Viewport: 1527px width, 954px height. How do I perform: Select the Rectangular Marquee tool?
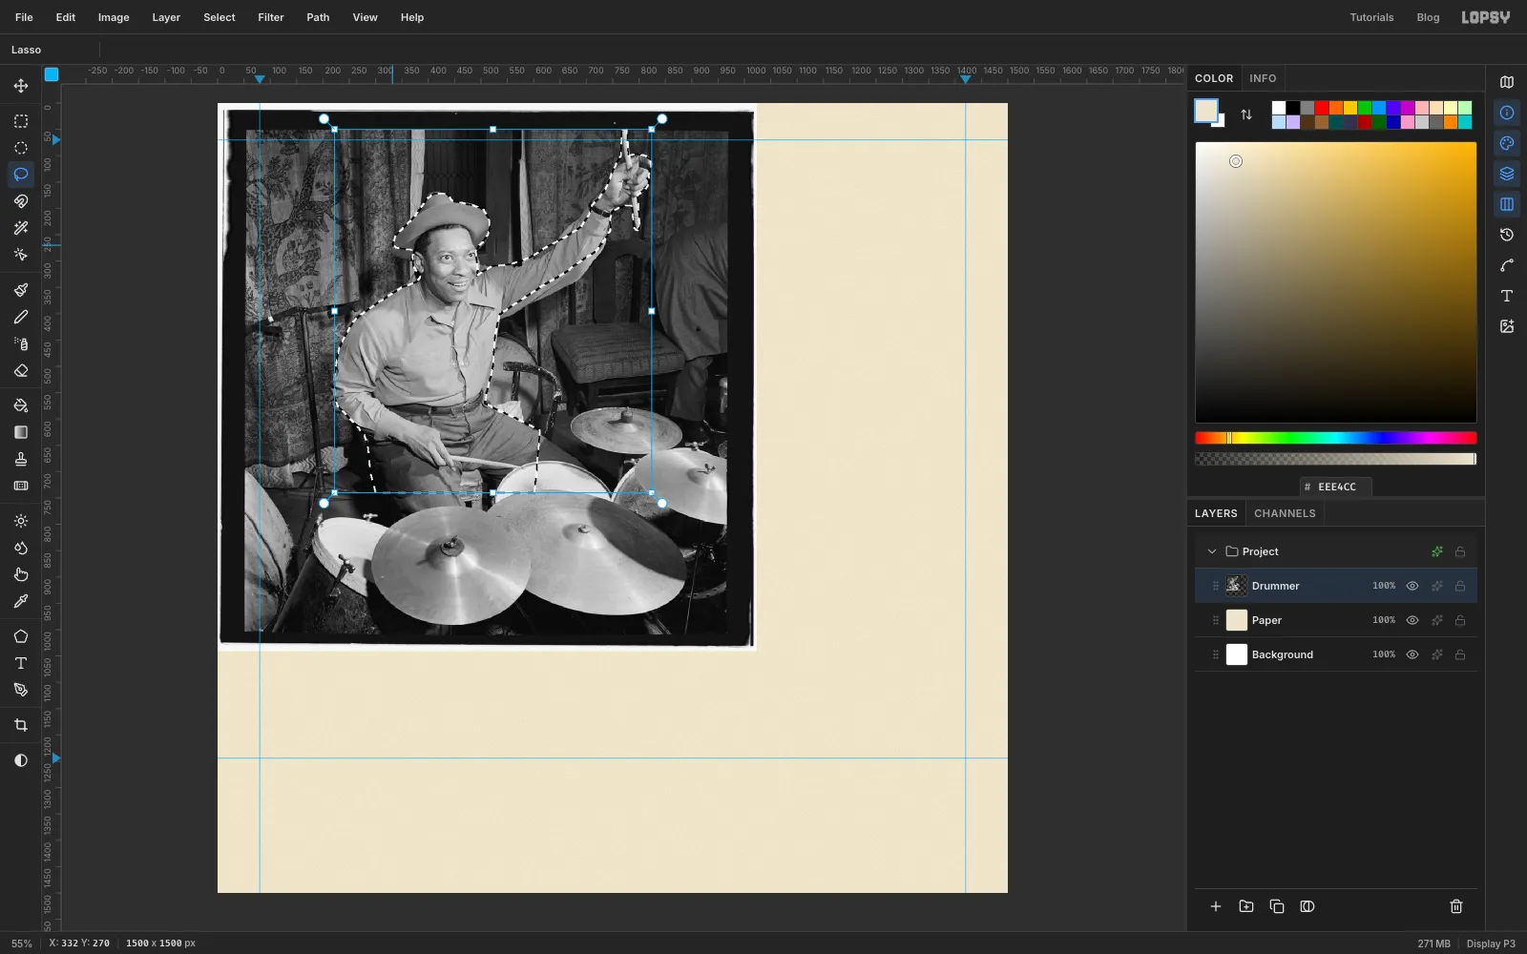pos(21,121)
